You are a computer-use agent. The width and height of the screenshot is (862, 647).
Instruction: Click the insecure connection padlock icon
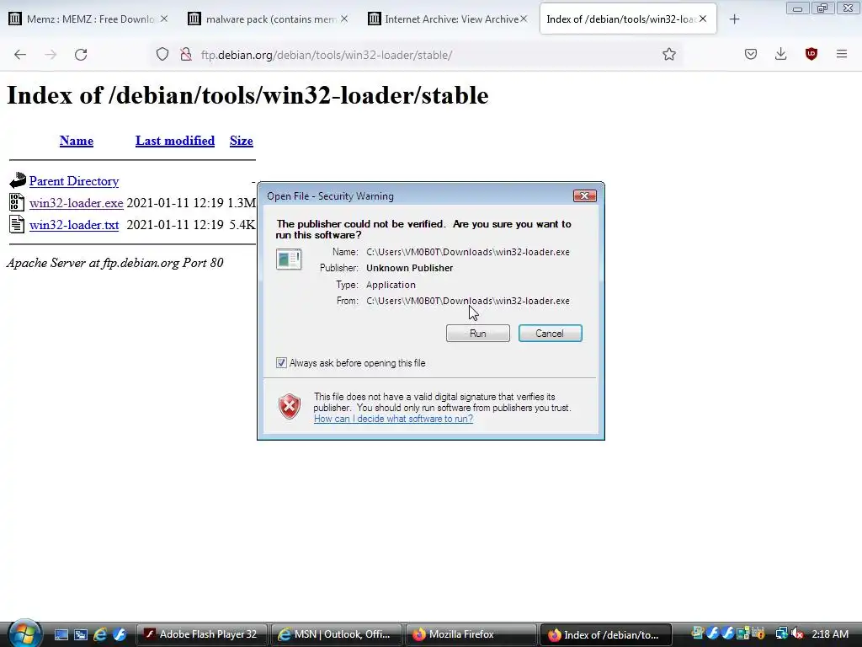click(186, 55)
